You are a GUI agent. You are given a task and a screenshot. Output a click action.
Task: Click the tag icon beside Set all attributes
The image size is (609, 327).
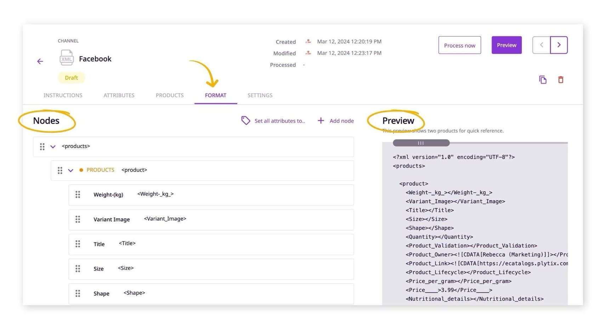point(246,120)
